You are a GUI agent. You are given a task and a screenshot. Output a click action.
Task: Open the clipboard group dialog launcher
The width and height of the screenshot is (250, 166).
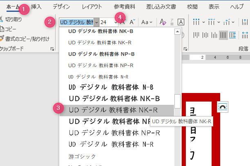[52, 49]
